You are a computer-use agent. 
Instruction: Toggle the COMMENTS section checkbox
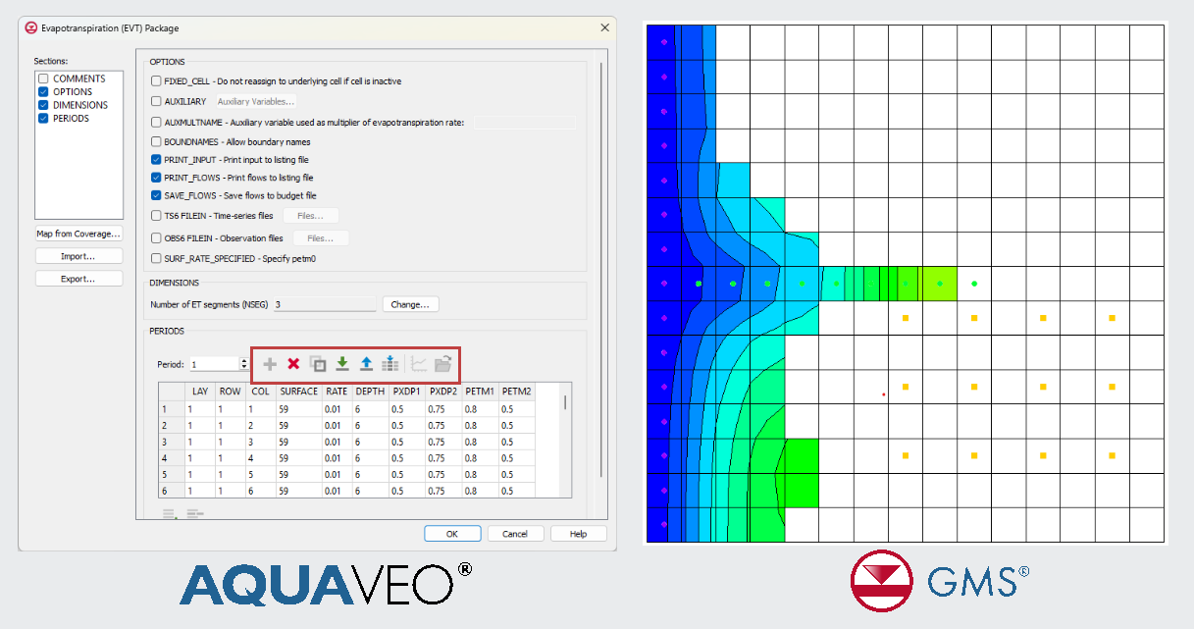[43, 79]
